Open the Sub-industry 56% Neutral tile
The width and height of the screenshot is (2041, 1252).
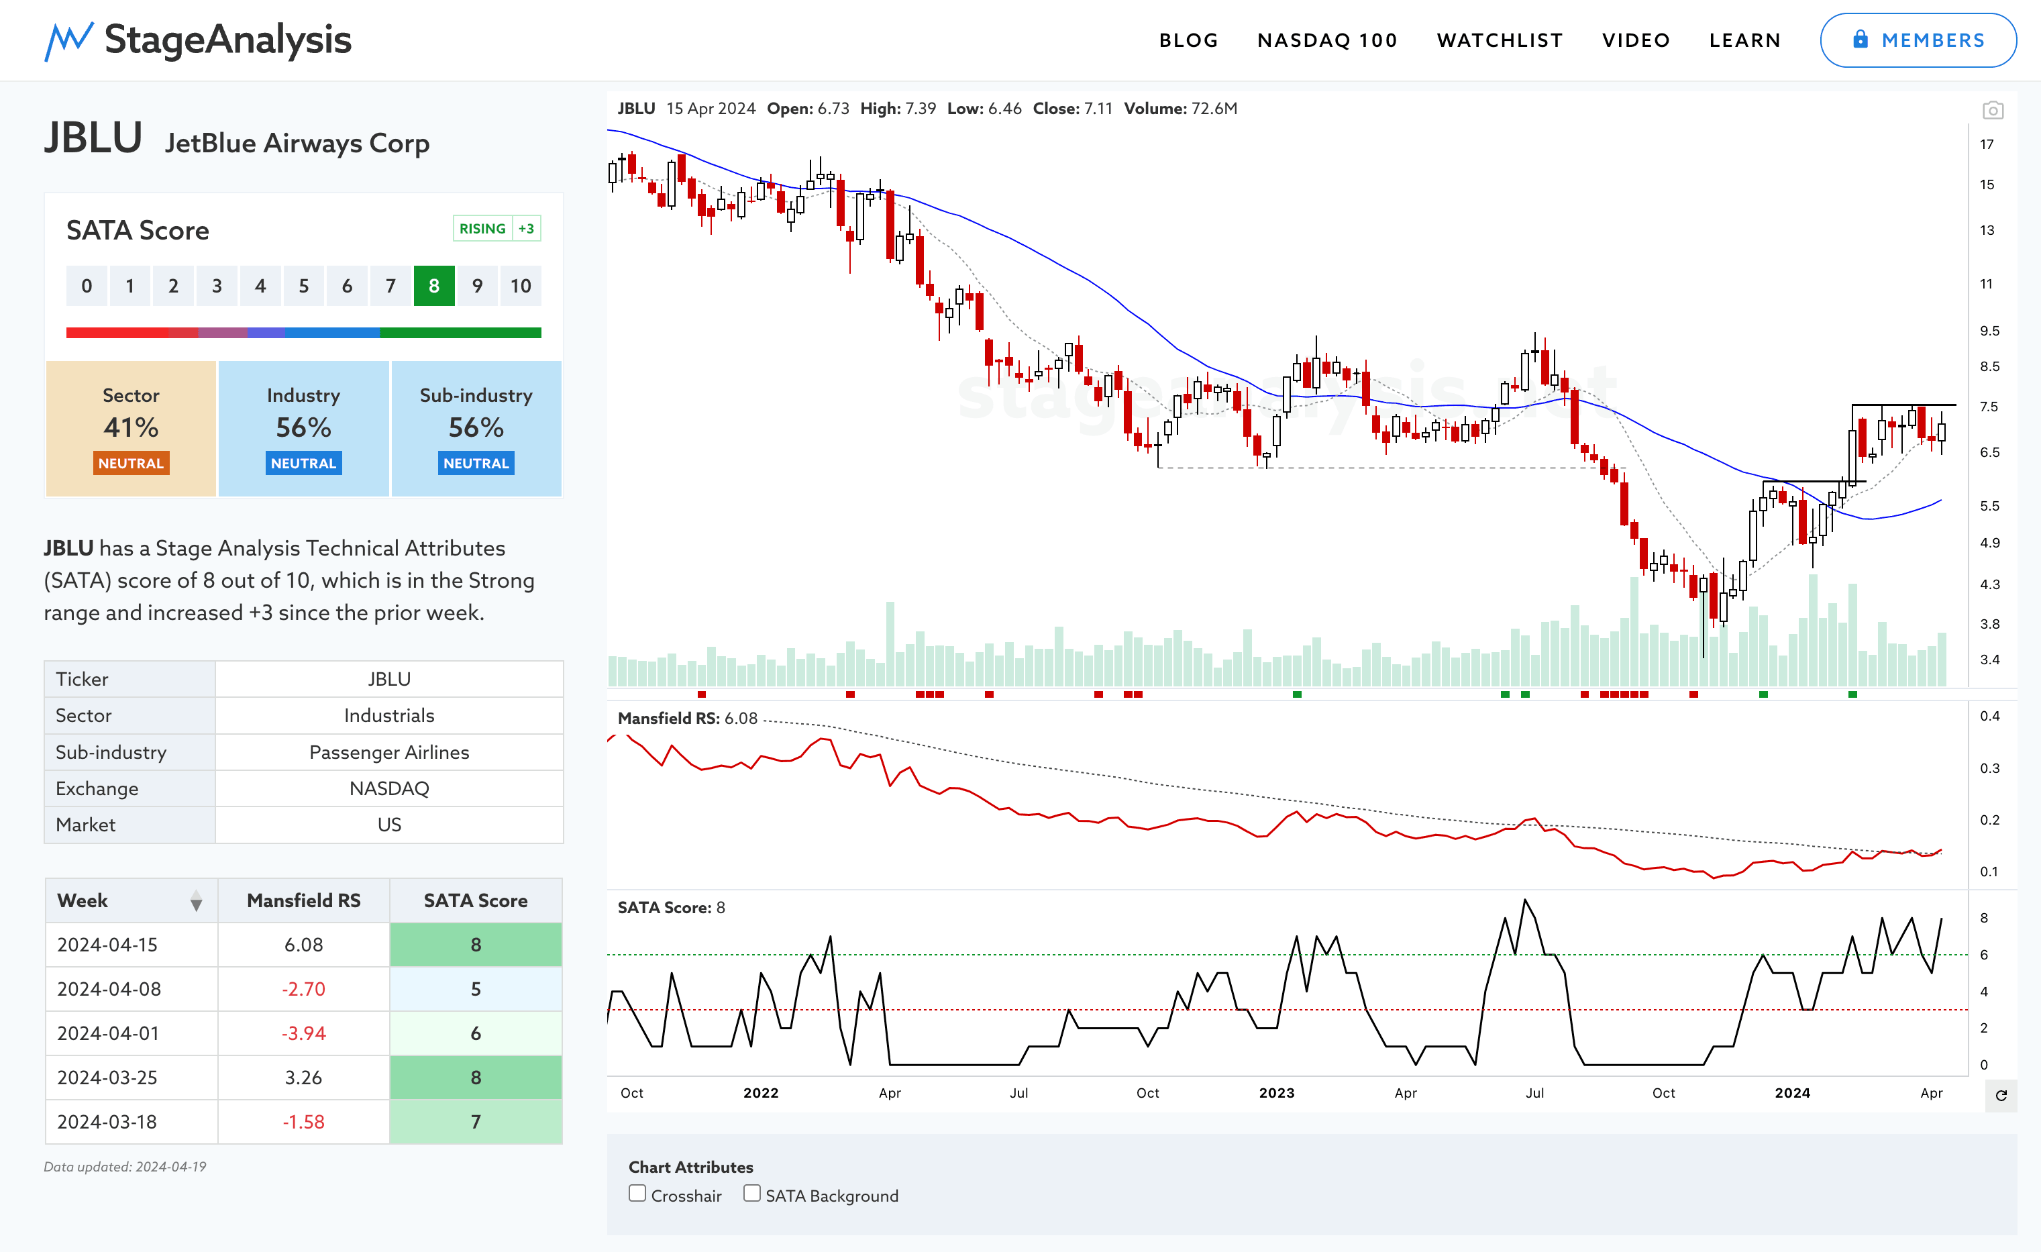point(476,428)
